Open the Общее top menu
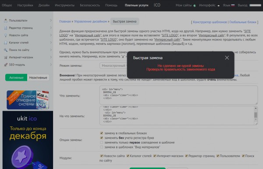The height and width of the screenshot is (169, 263). (x=7, y=5)
